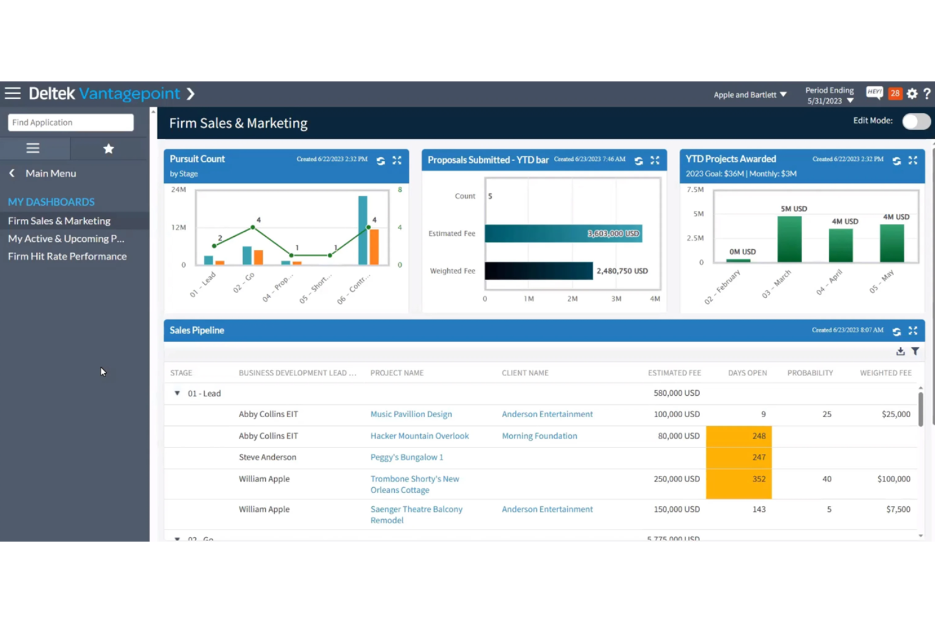This screenshot has height=623, width=935.
Task: Click orange highlighted 248 days open cell
Action: point(739,436)
